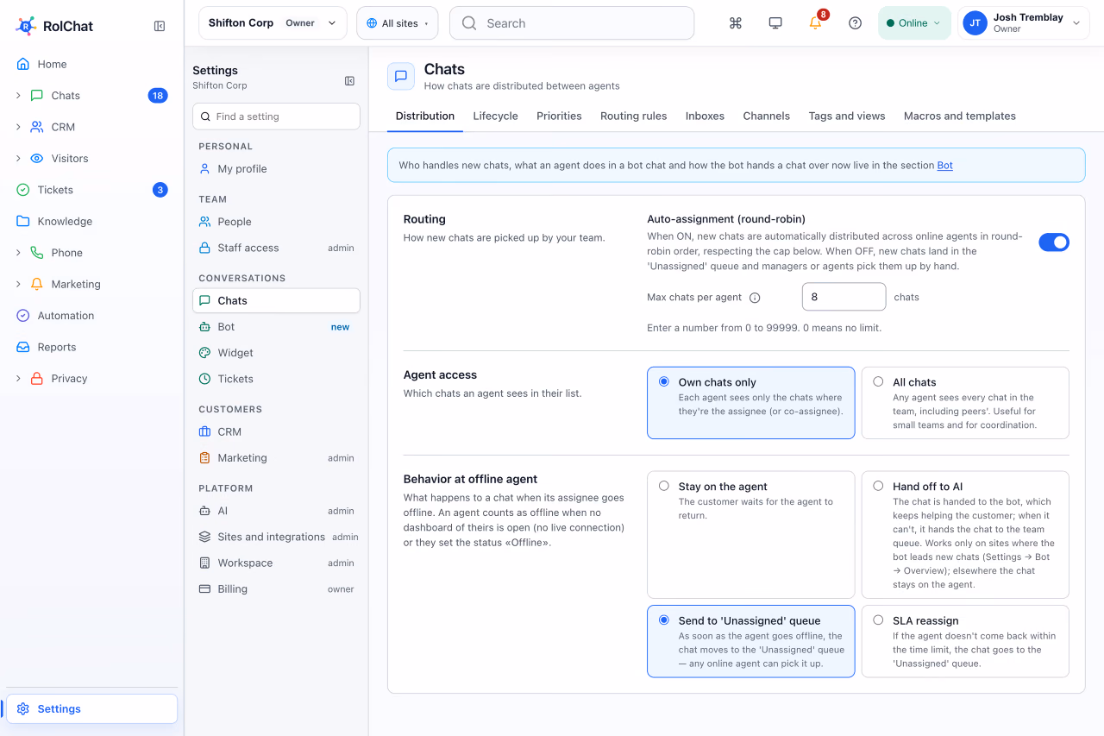The image size is (1104, 736).
Task: Choose the Hand off to AI option
Action: [965, 534]
